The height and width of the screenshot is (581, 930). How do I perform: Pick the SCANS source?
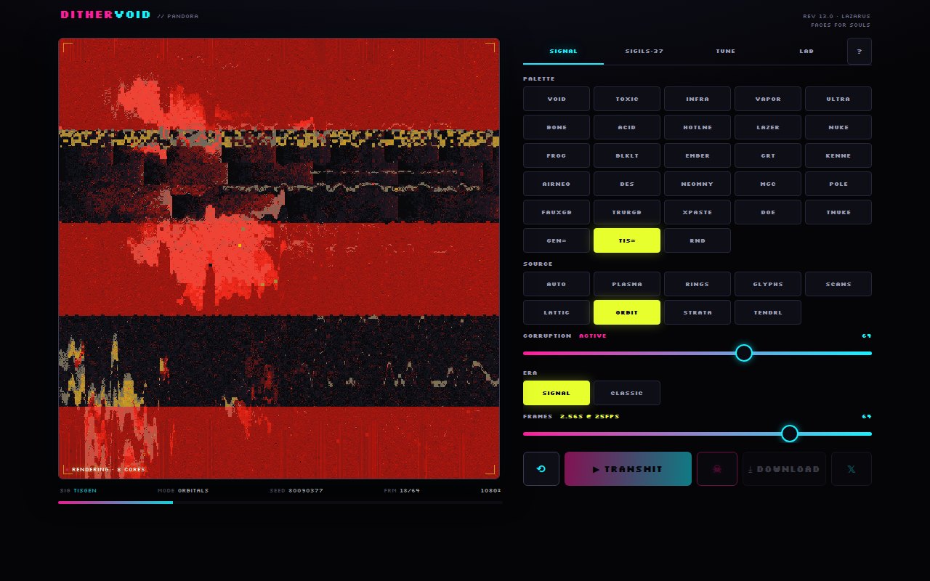click(838, 284)
